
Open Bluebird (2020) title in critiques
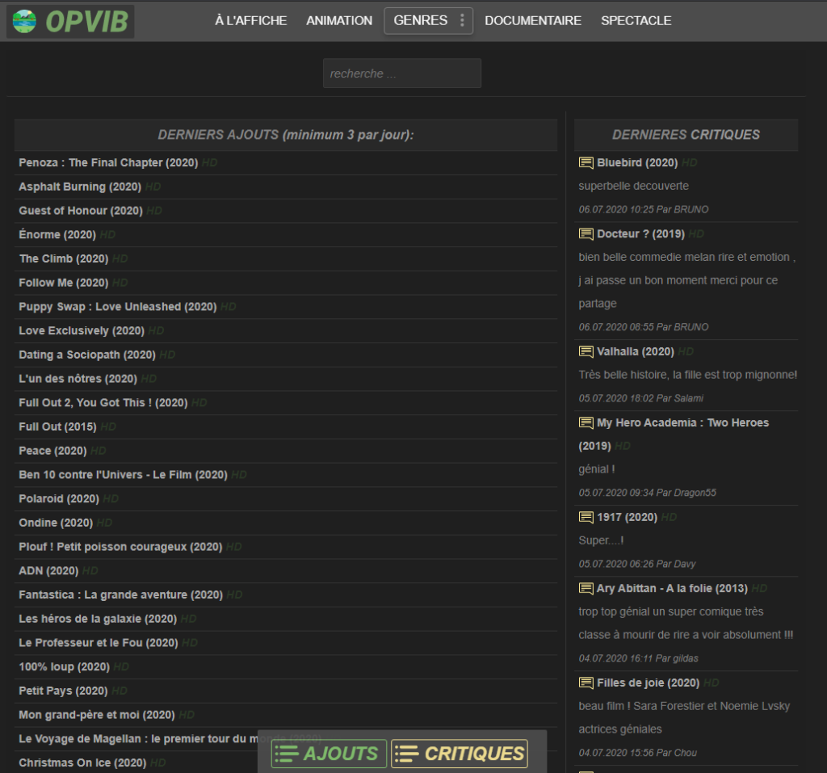click(x=637, y=162)
